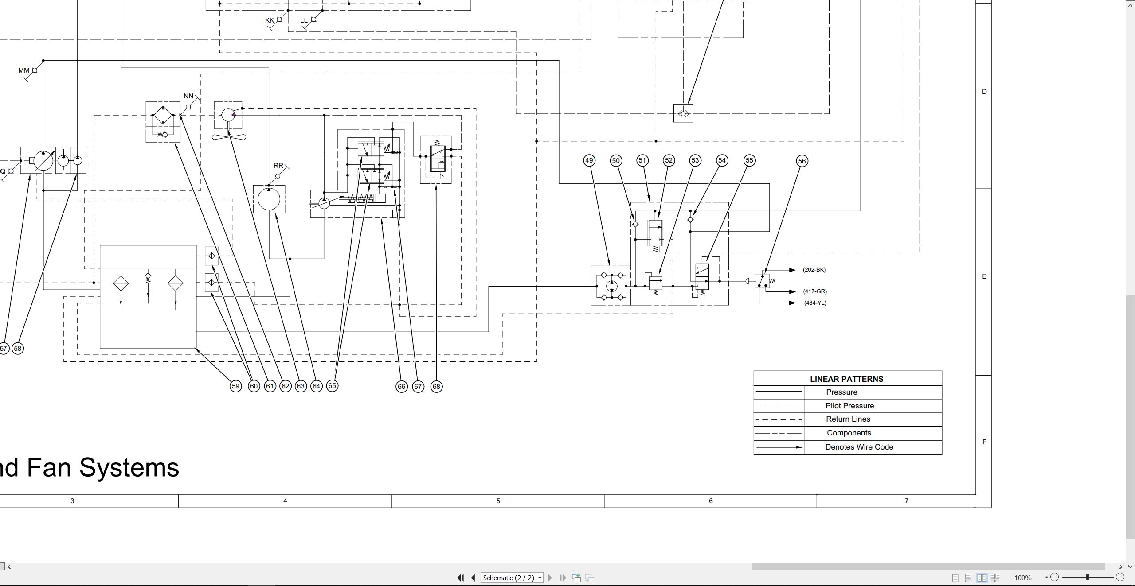
Task: Click the zoom out minus button
Action: [x=1055, y=577]
